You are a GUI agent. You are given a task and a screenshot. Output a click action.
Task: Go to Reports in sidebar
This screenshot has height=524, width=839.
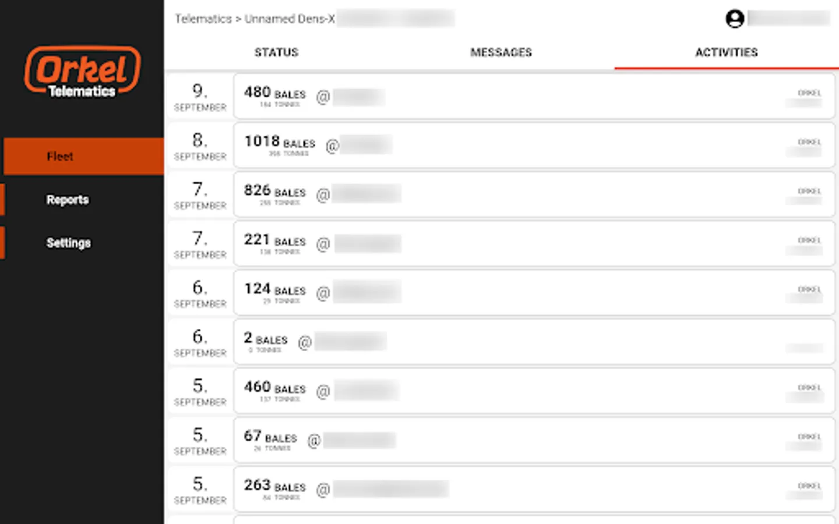[68, 200]
